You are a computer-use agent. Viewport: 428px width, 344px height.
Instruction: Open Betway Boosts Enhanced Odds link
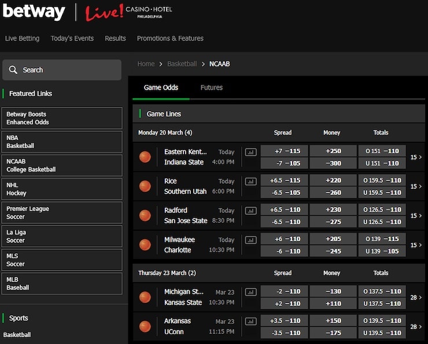coord(62,118)
